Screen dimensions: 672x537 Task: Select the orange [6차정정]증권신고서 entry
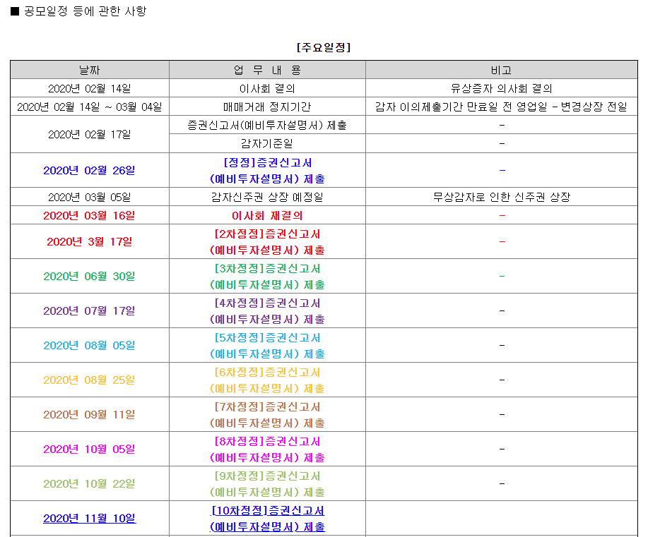(267, 373)
